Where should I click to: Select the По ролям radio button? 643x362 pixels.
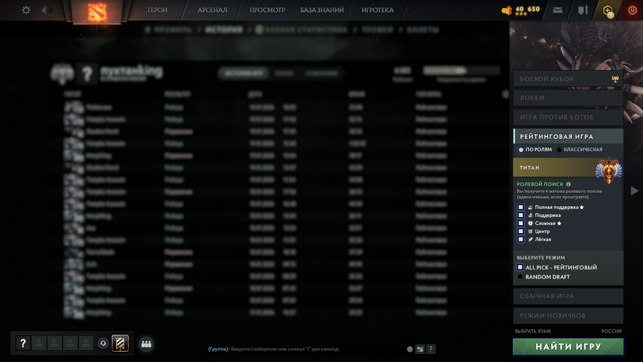click(521, 149)
